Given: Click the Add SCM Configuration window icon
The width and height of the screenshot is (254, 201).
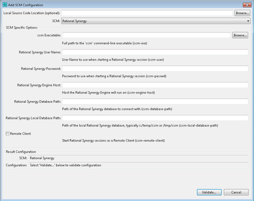Looking at the screenshot, I should click(5, 5).
